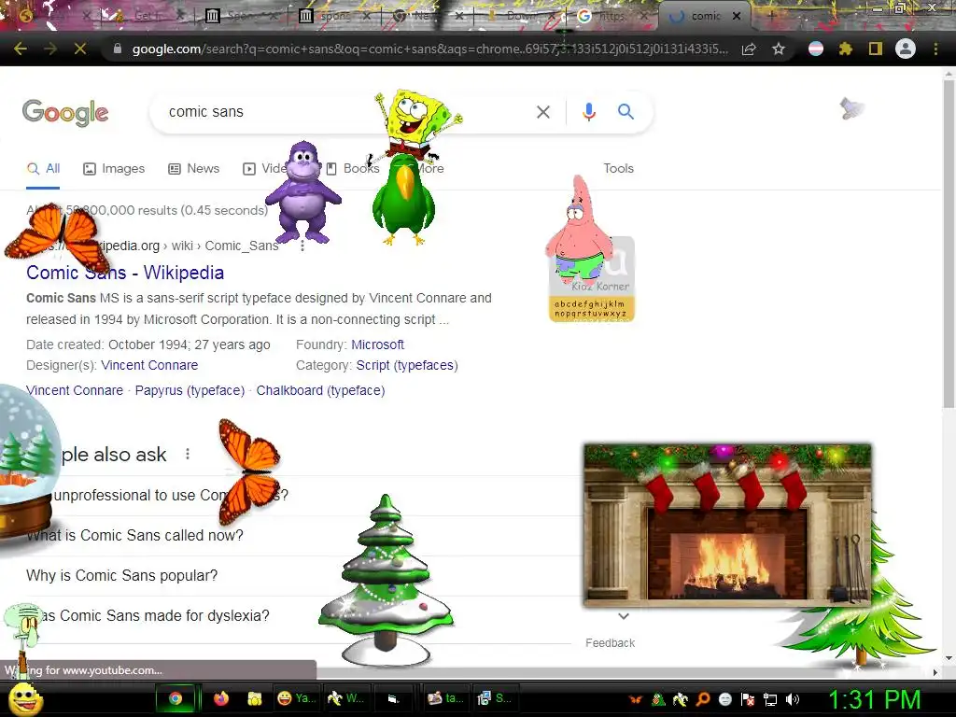Screen dimensions: 956x717
Task: Share this page via the share icon
Action: point(749,49)
